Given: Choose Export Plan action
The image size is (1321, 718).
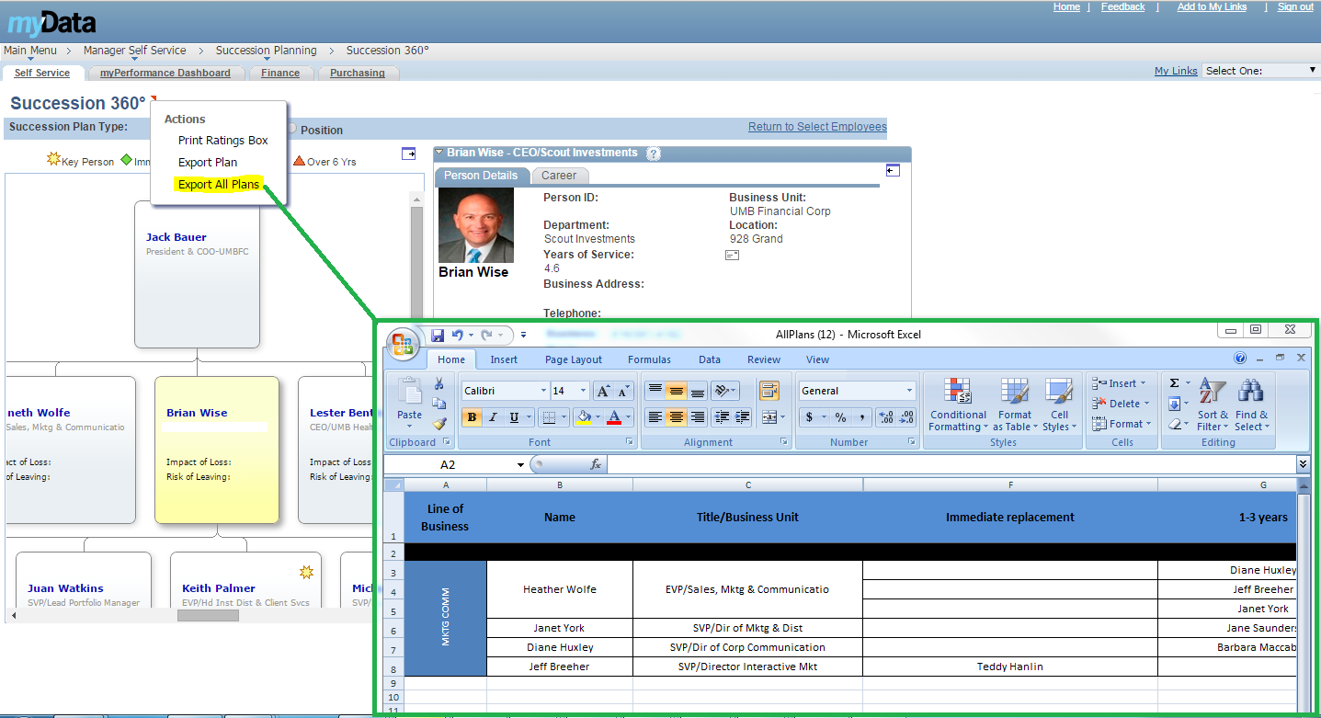Looking at the screenshot, I should point(208,163).
